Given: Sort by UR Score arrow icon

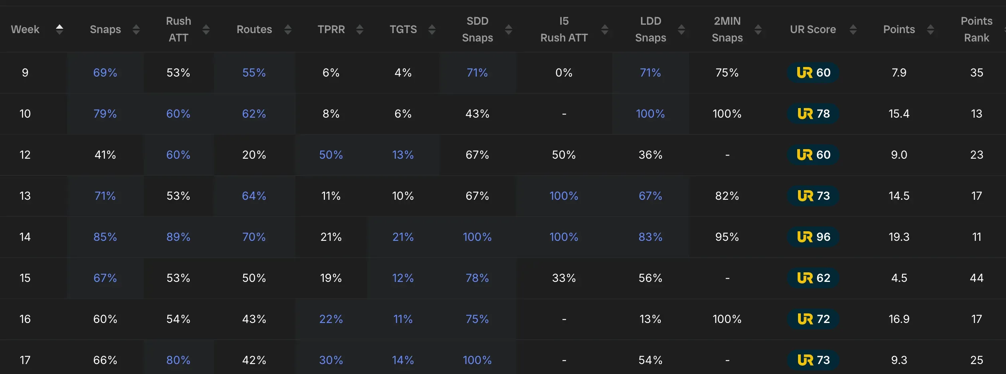Looking at the screenshot, I should 853,29.
